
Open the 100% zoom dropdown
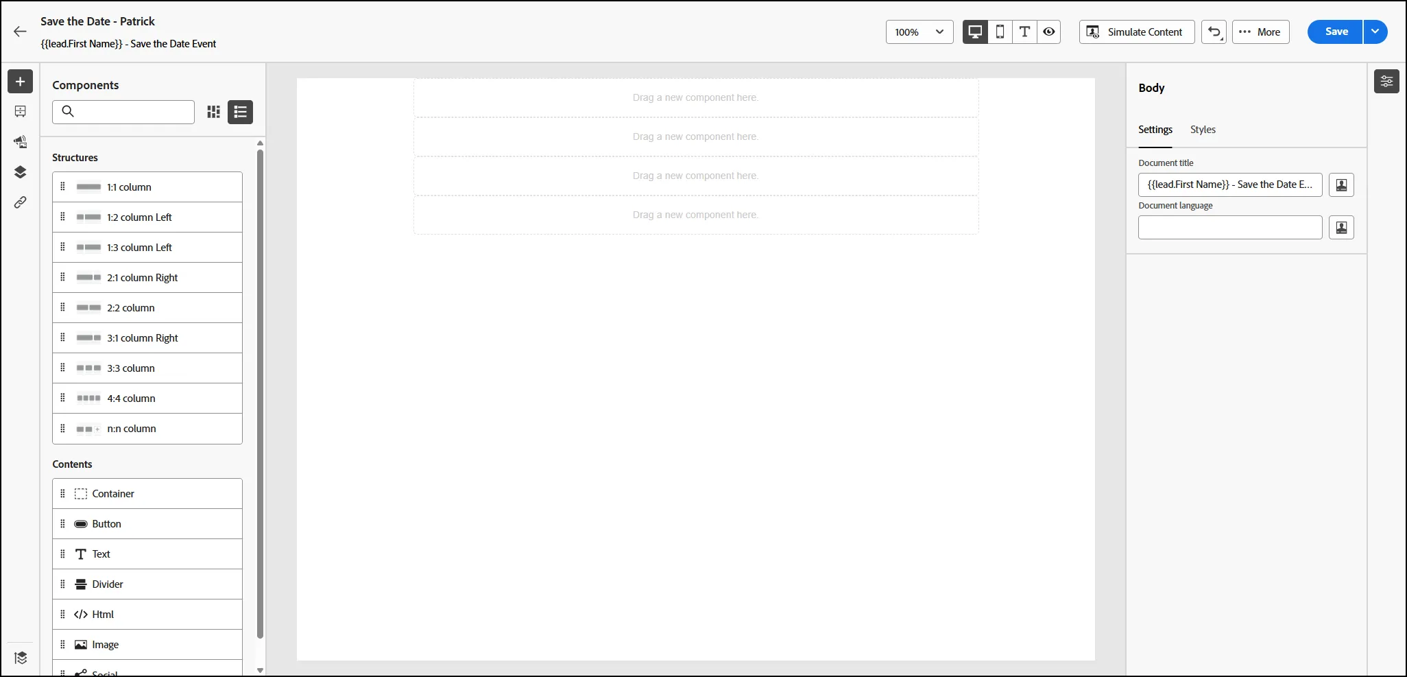pyautogui.click(x=919, y=32)
